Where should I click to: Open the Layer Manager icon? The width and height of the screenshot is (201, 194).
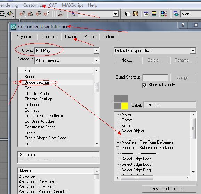pyautogui.click(x=128, y=14)
